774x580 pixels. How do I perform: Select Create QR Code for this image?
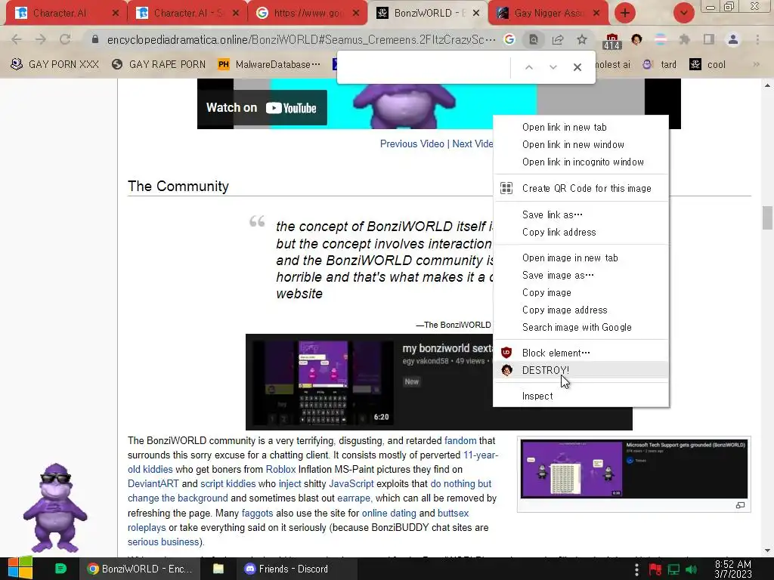point(581,188)
